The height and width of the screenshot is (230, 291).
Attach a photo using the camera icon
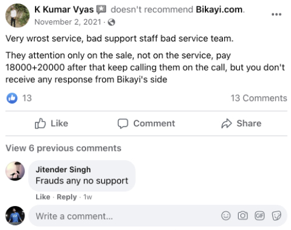243,215
